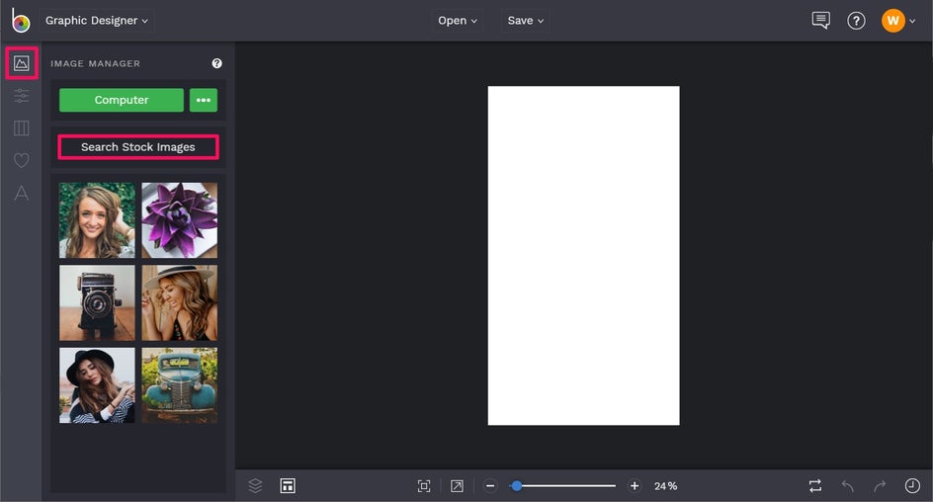The width and height of the screenshot is (933, 502).
Task: Open the BeFunky logo home icon
Action: pyautogui.click(x=20, y=21)
